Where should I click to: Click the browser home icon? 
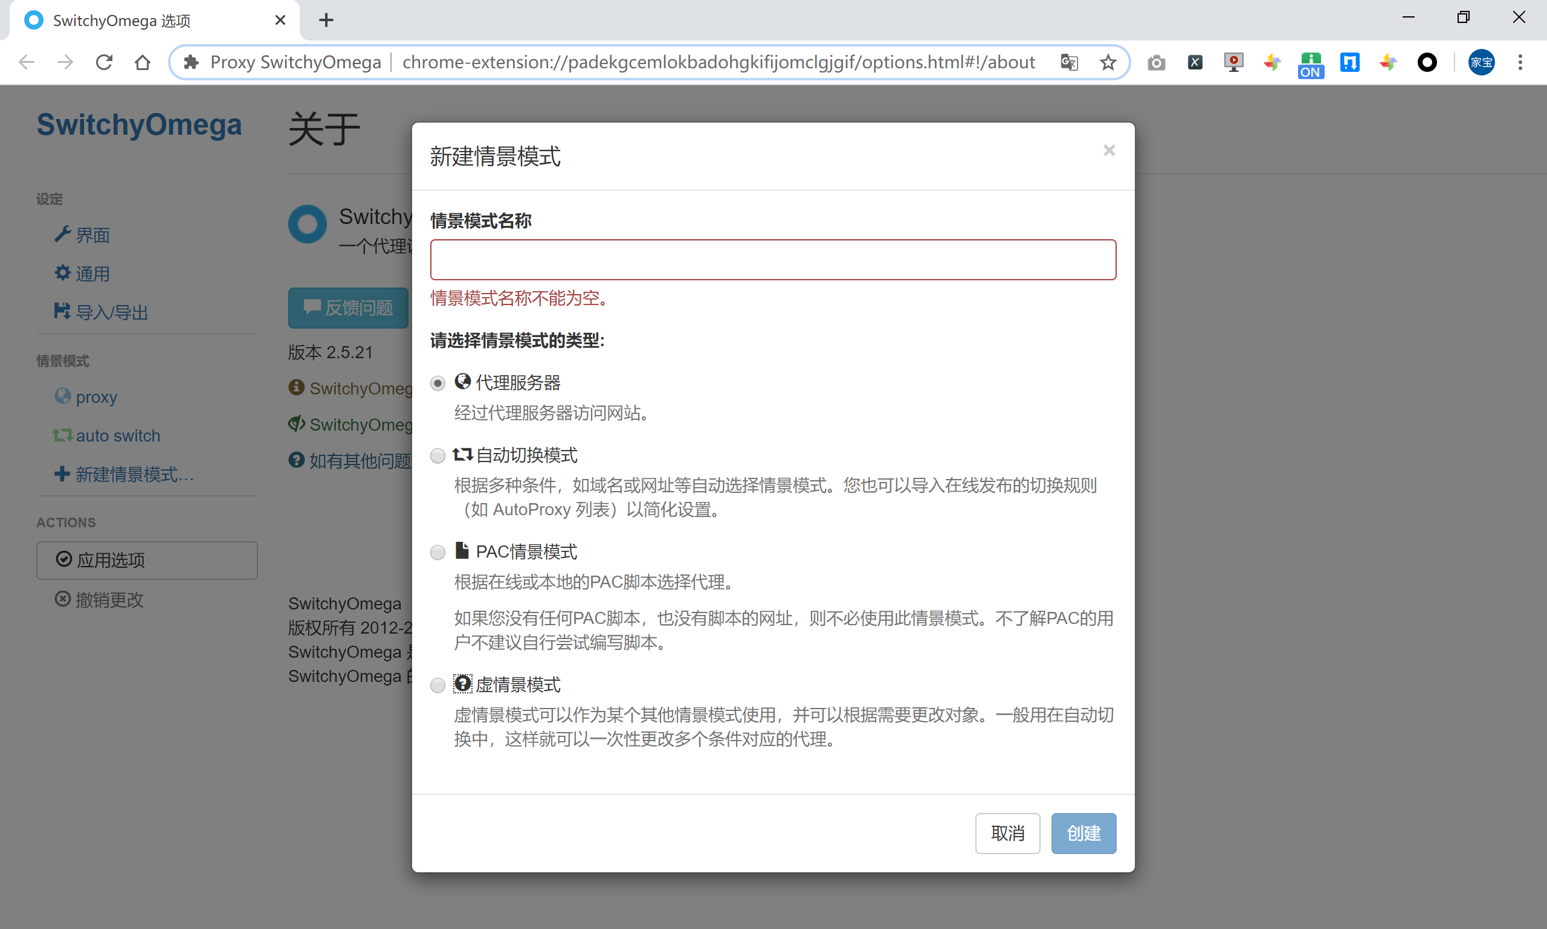pos(143,62)
